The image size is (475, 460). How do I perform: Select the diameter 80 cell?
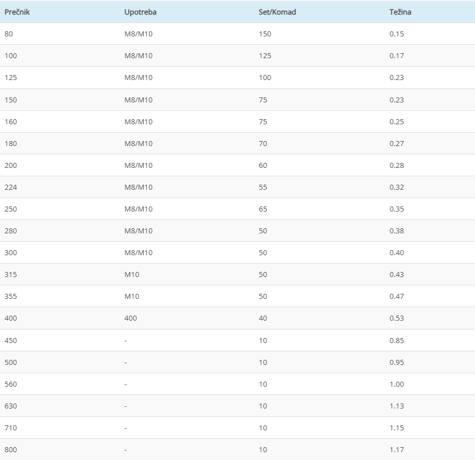(8, 34)
